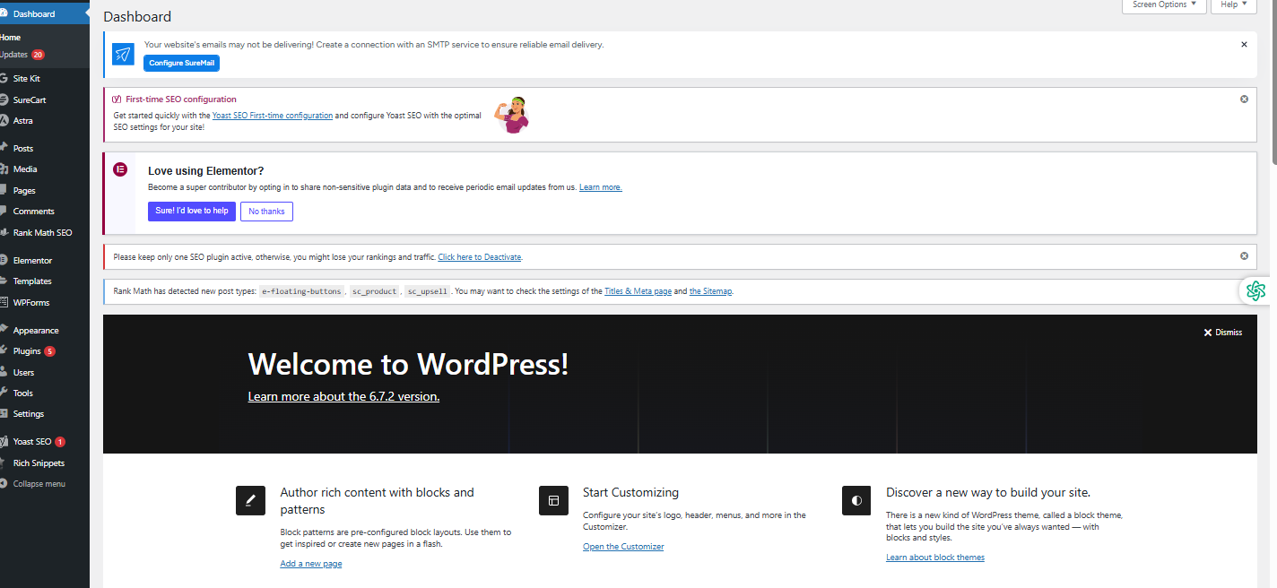
Task: Click the SureCart icon in sidebar
Action: [4, 99]
